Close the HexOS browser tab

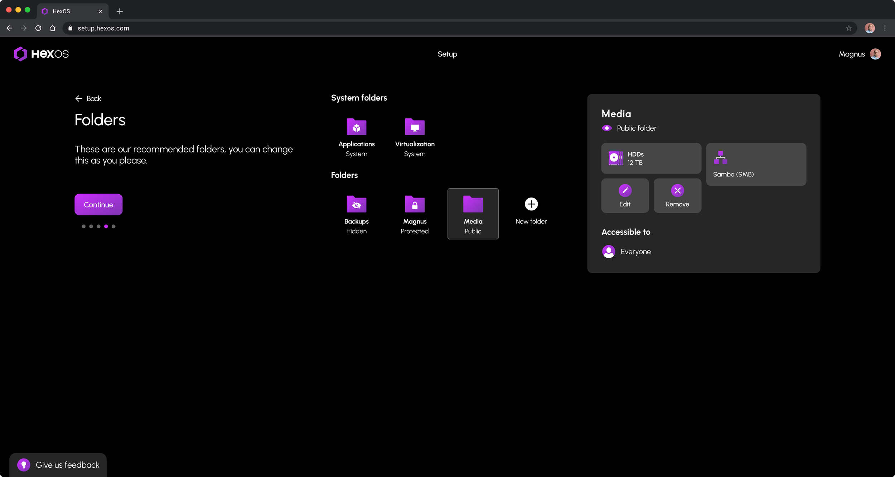pyautogui.click(x=101, y=11)
